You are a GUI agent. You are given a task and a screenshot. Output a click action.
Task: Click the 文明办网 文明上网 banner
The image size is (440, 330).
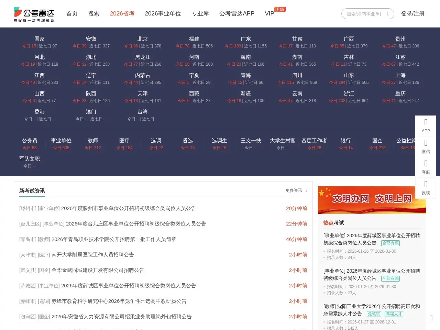coord(372,200)
